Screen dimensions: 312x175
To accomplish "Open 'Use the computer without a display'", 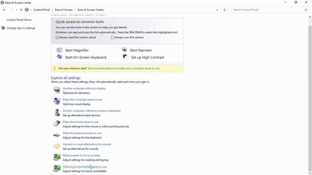I will (x=84, y=88).
